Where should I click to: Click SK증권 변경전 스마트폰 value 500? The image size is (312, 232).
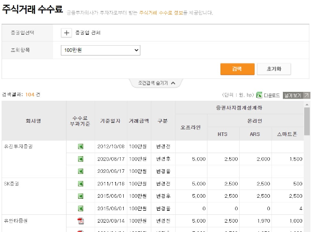297,184
